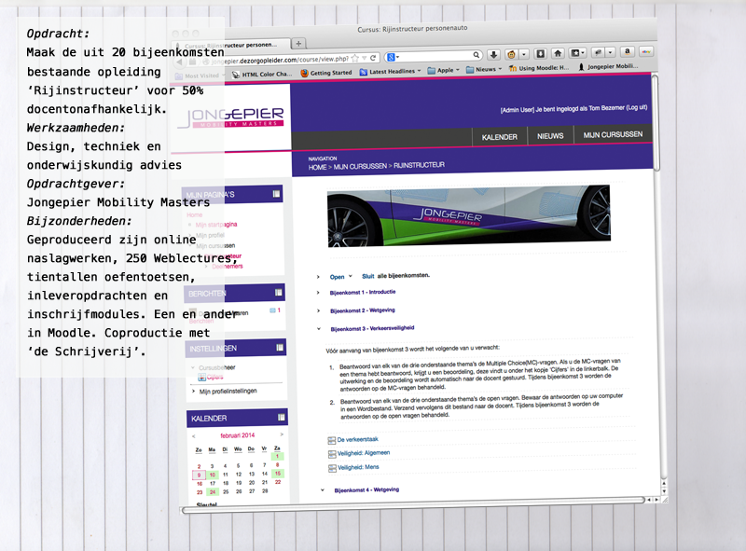Open the Jongepier Mobili... bookmark
Screen dimensions: 746x551
(x=608, y=66)
